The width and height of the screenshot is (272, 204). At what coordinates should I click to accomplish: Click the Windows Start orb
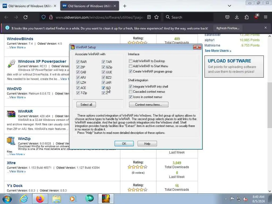pyautogui.click(x=7, y=199)
